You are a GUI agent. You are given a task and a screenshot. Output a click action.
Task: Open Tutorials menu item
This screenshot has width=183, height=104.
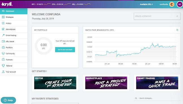click(x=14, y=60)
